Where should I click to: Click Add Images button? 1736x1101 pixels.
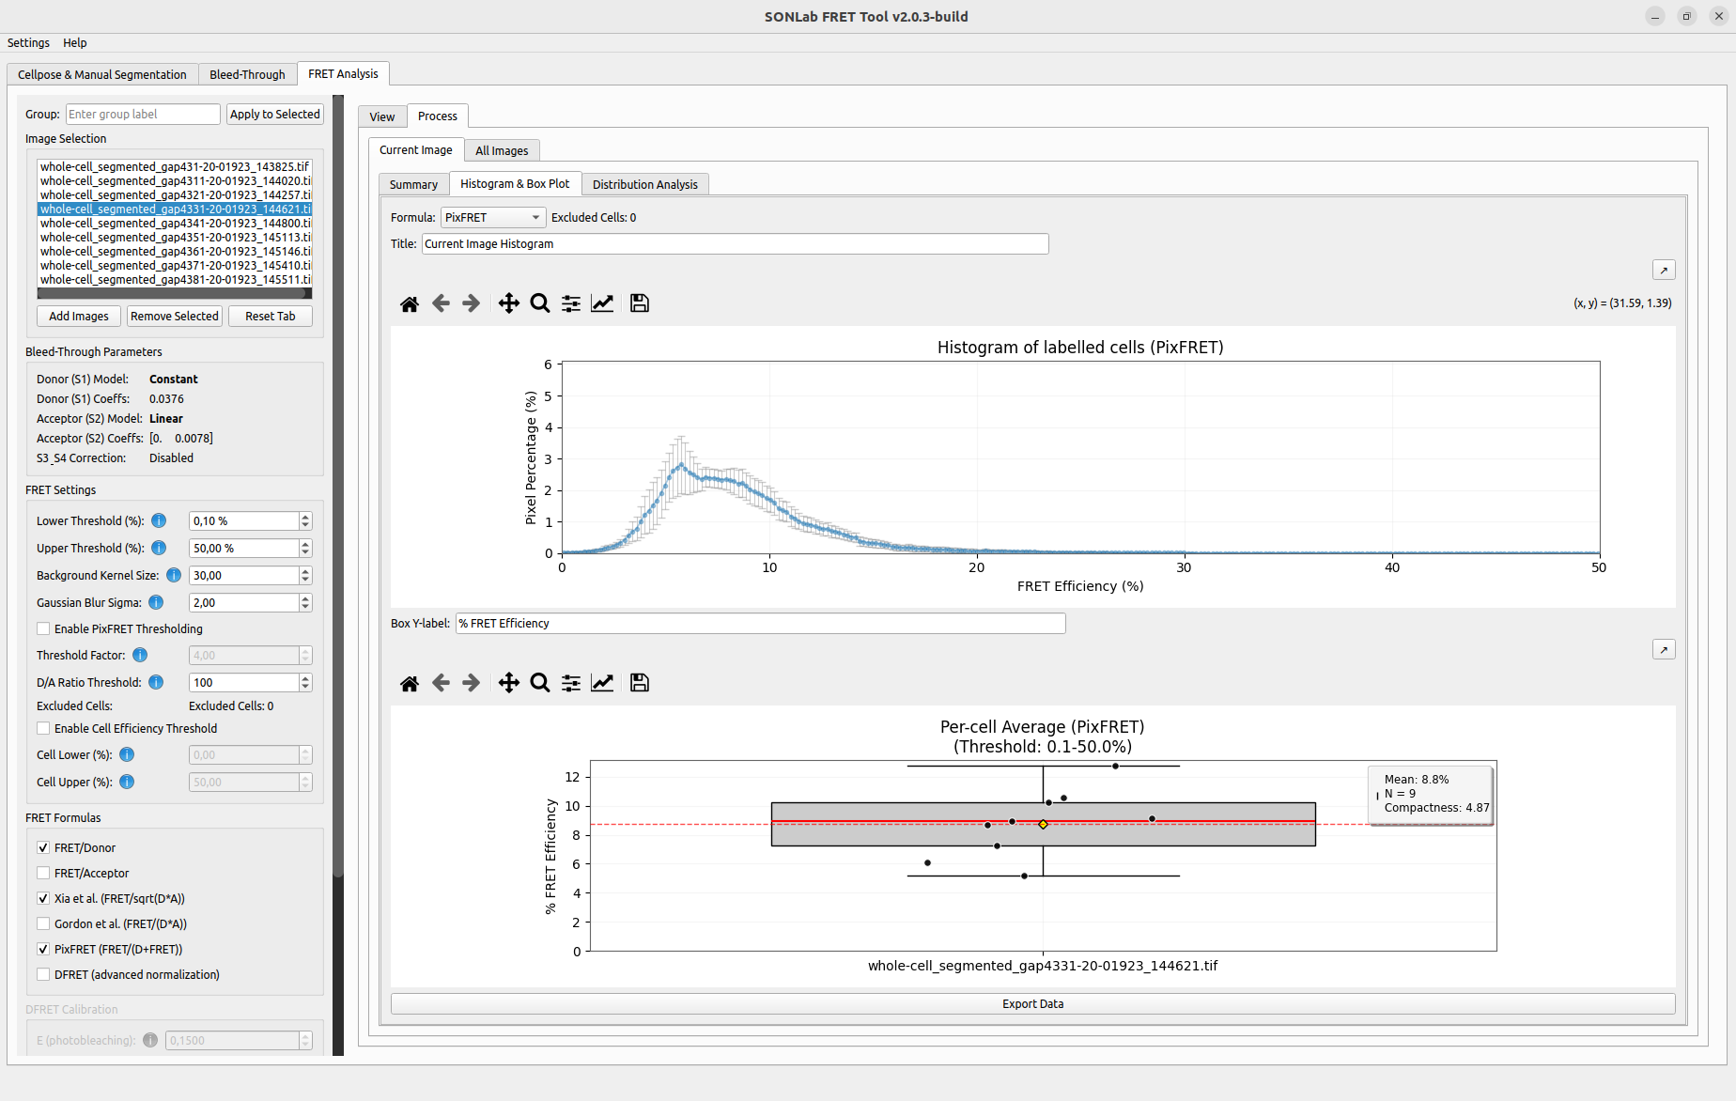pos(79,316)
